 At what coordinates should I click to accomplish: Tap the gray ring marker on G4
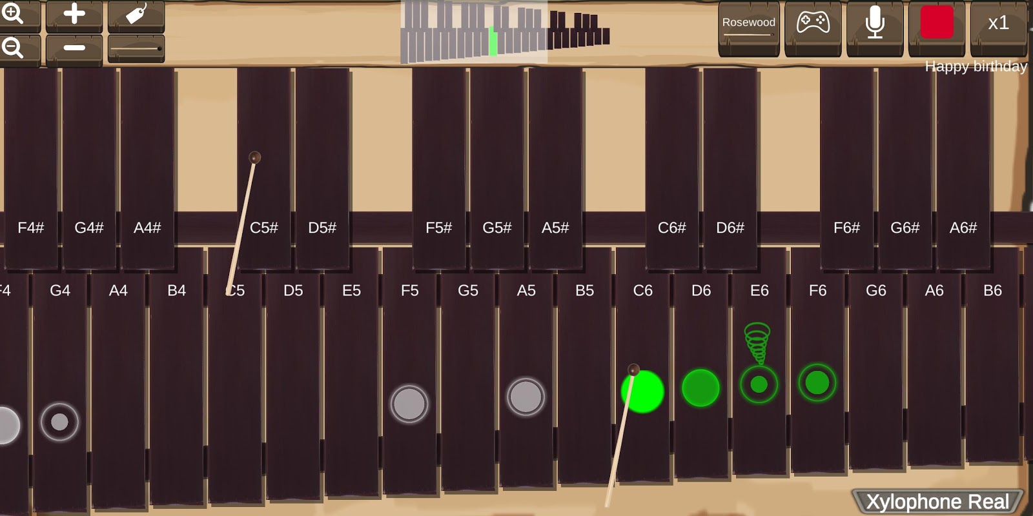59,422
